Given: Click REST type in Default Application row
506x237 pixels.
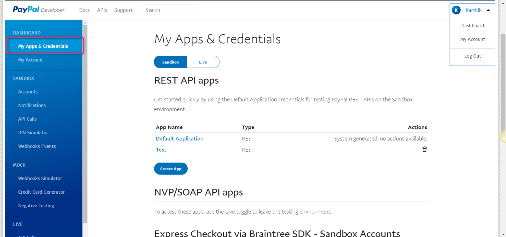Looking at the screenshot, I should [x=248, y=139].
